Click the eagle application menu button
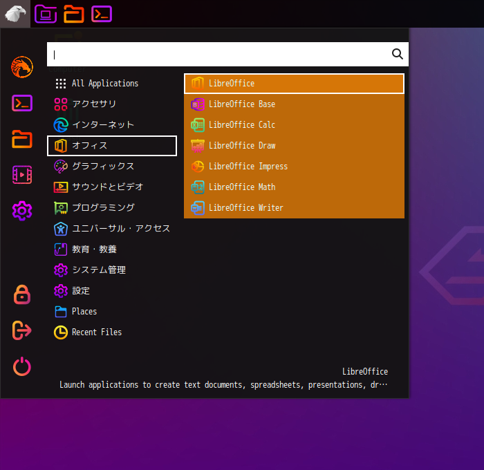This screenshot has width=484, height=470. tap(15, 14)
